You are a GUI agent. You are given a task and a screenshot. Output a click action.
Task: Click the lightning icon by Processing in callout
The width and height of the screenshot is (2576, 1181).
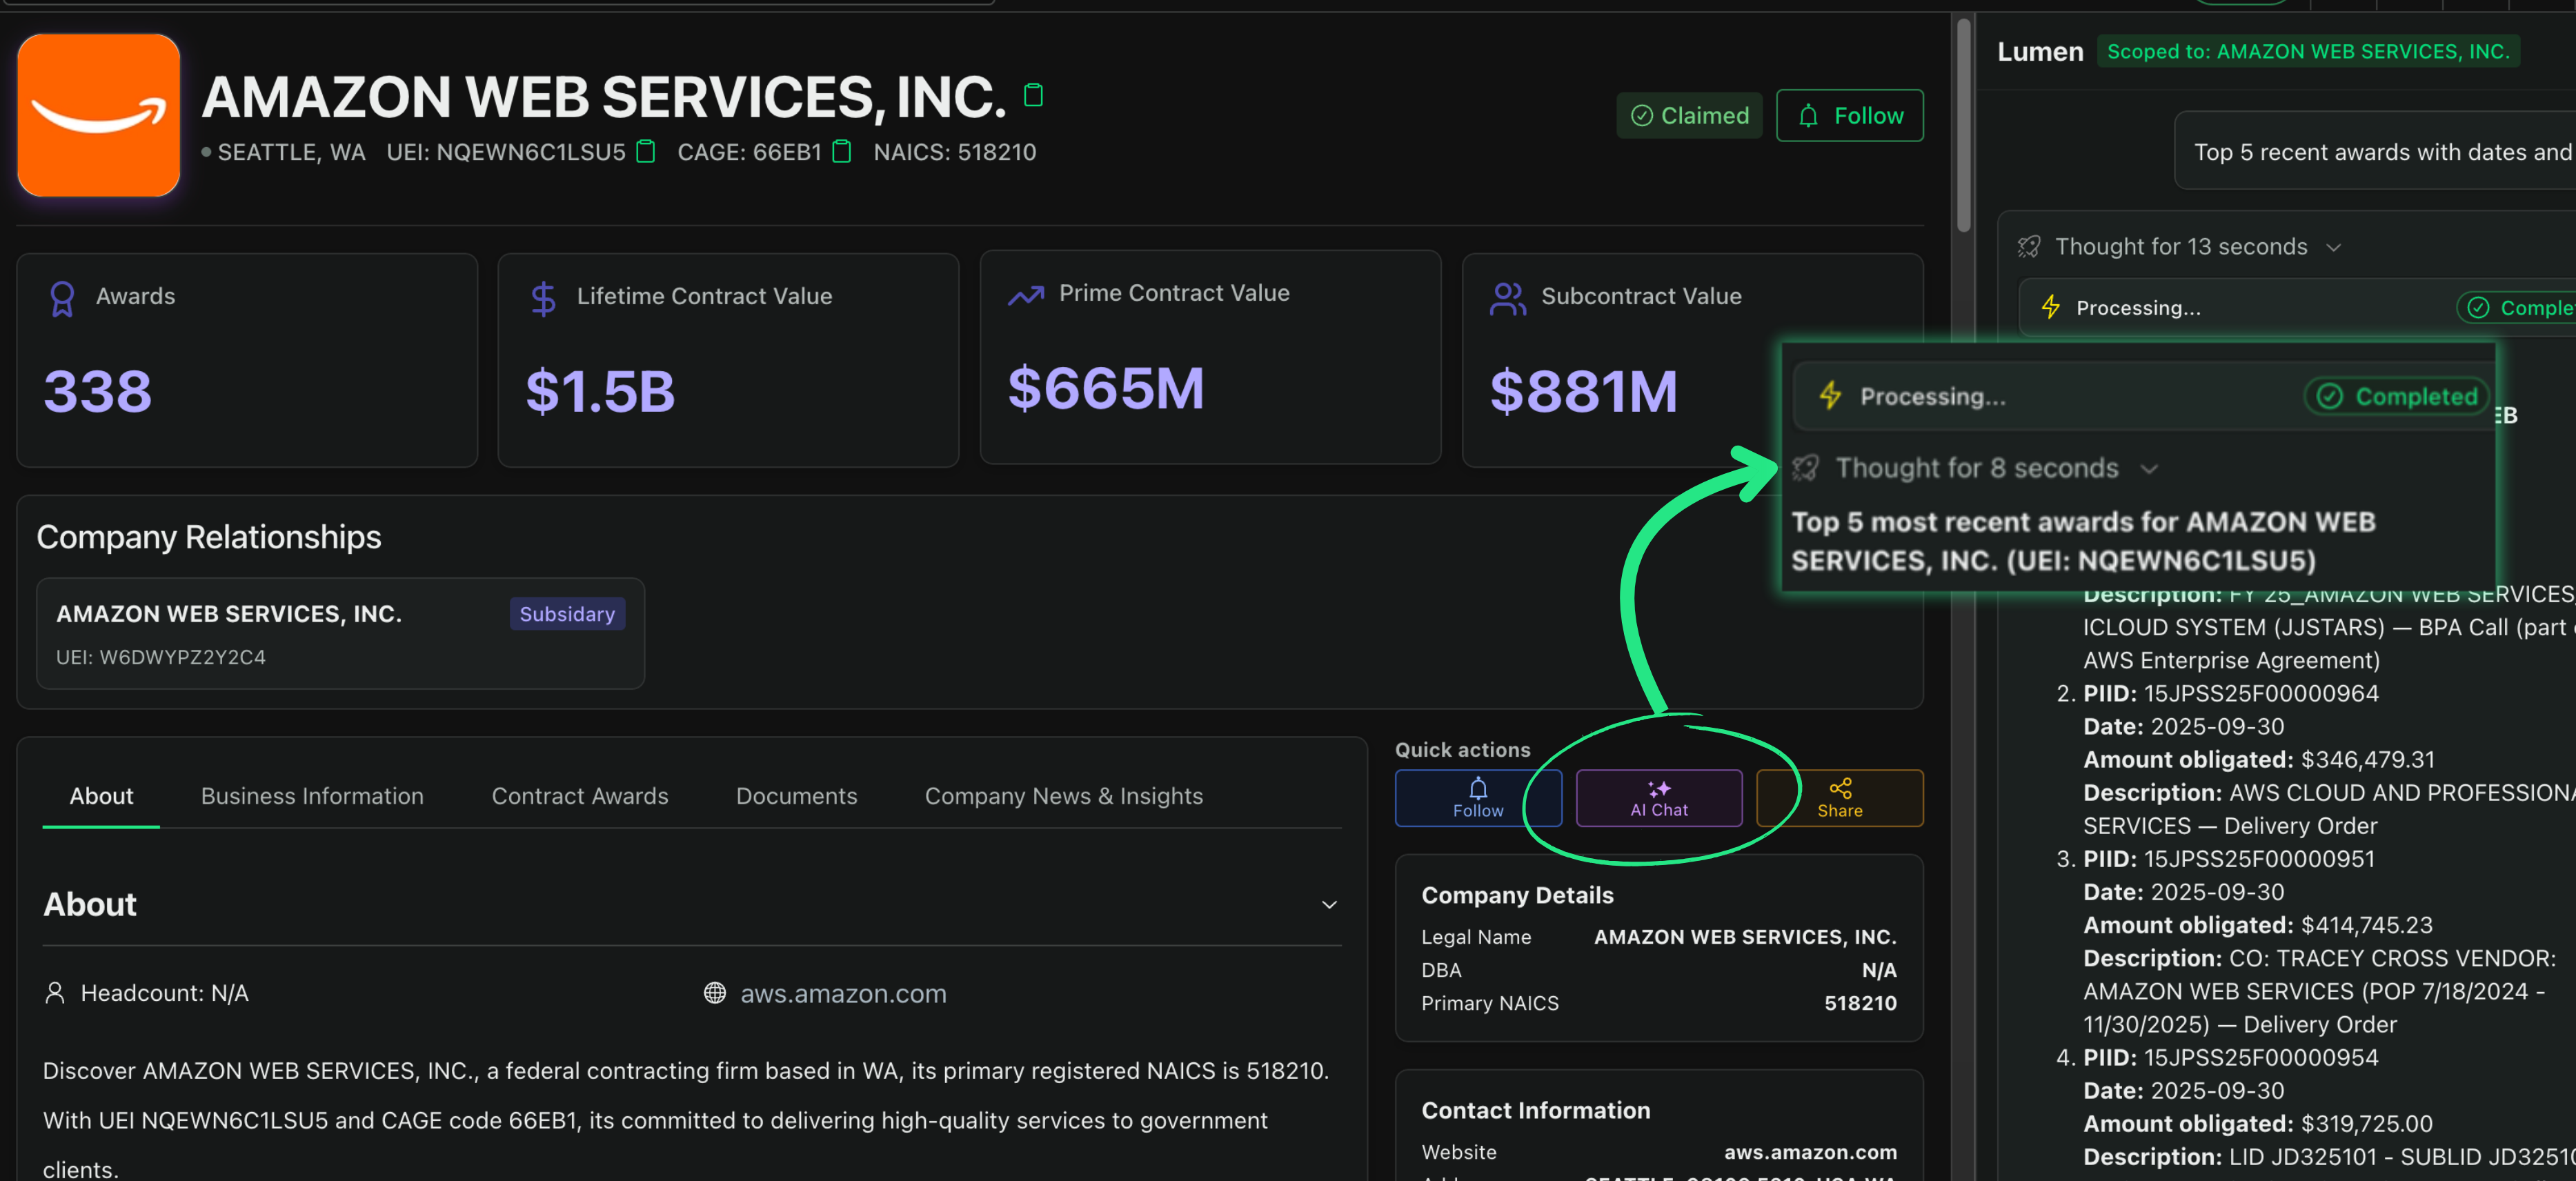[x=1830, y=395]
